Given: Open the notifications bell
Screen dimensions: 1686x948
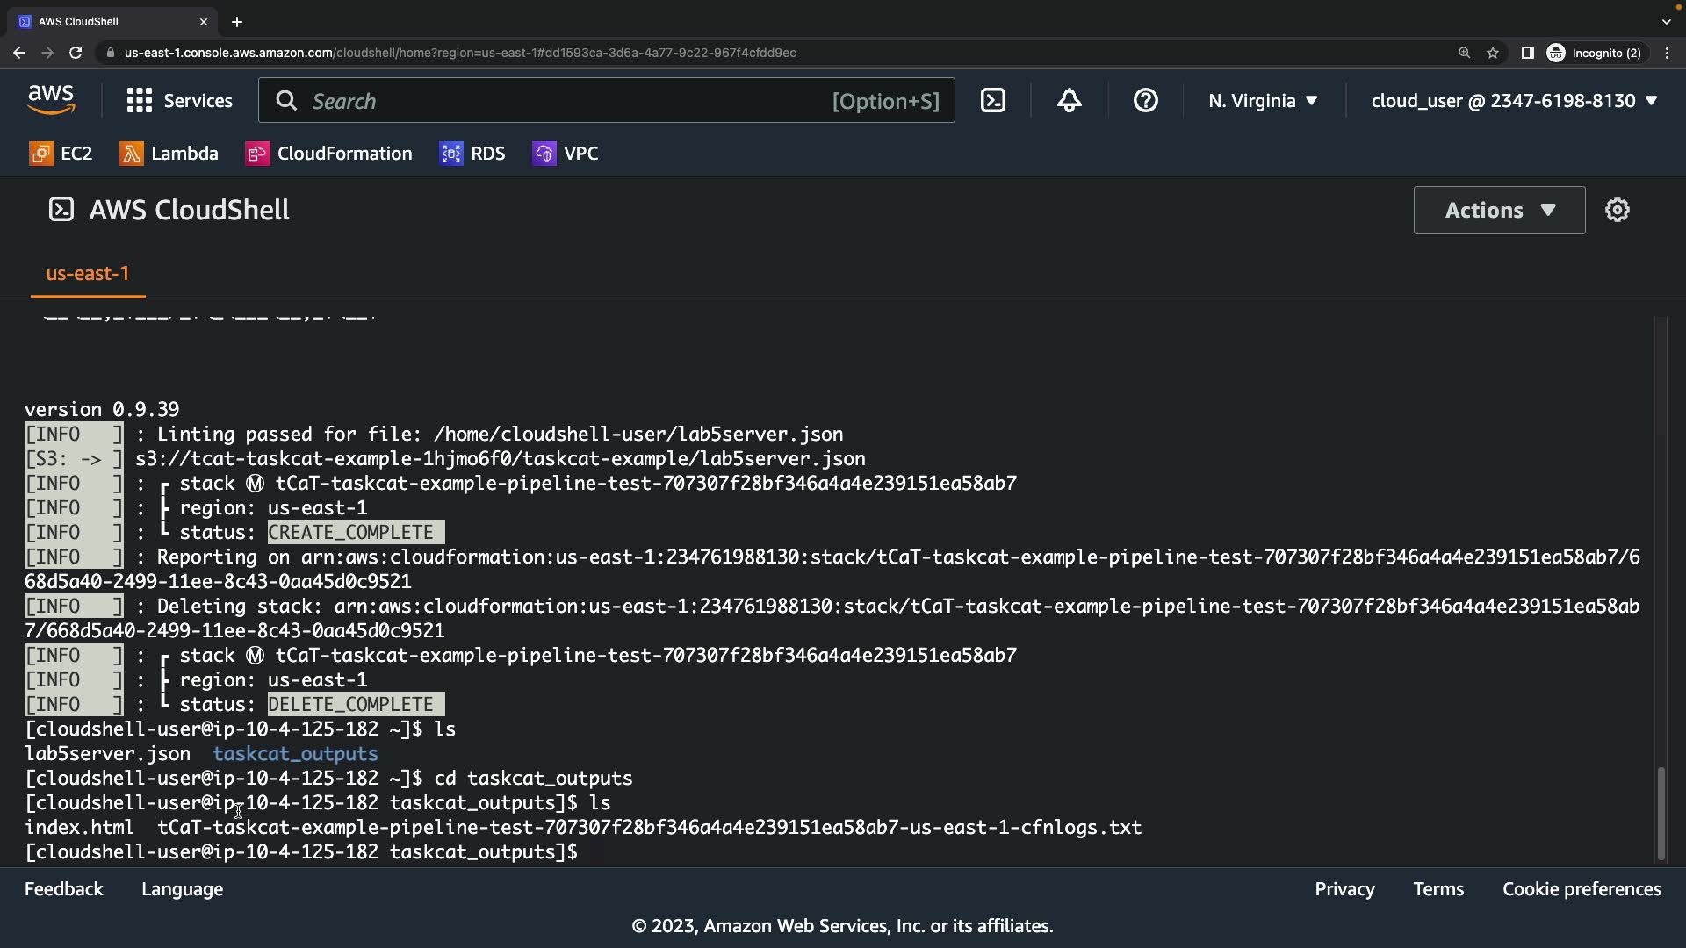Looking at the screenshot, I should pos(1069,101).
